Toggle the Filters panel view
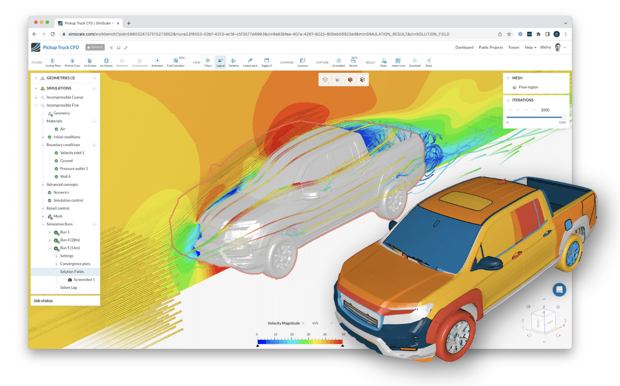 click(x=208, y=62)
